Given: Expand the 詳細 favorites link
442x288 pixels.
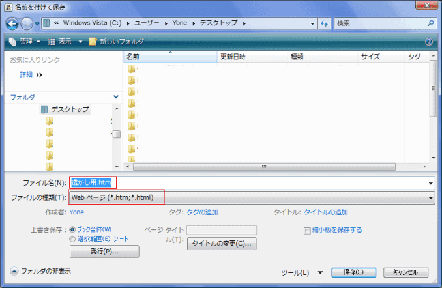Looking at the screenshot, I should coord(31,75).
